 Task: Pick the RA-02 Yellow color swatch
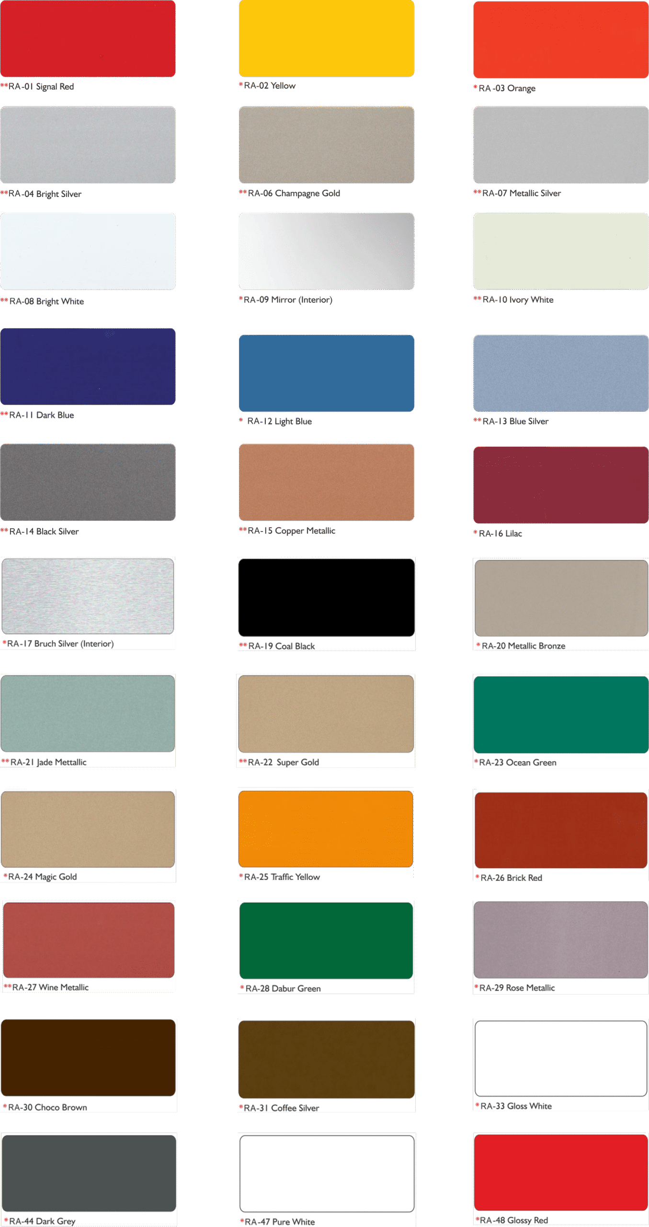(326, 38)
